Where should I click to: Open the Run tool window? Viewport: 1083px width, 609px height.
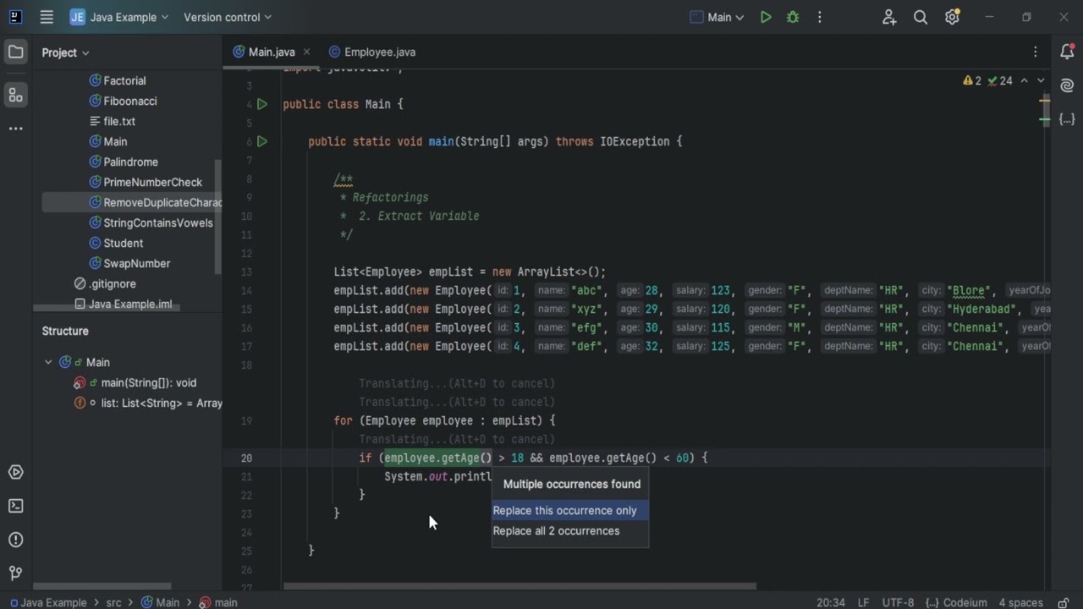[15, 473]
